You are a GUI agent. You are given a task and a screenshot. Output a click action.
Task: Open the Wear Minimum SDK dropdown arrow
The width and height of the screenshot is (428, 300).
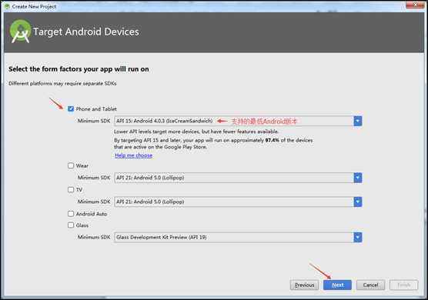[358, 178]
